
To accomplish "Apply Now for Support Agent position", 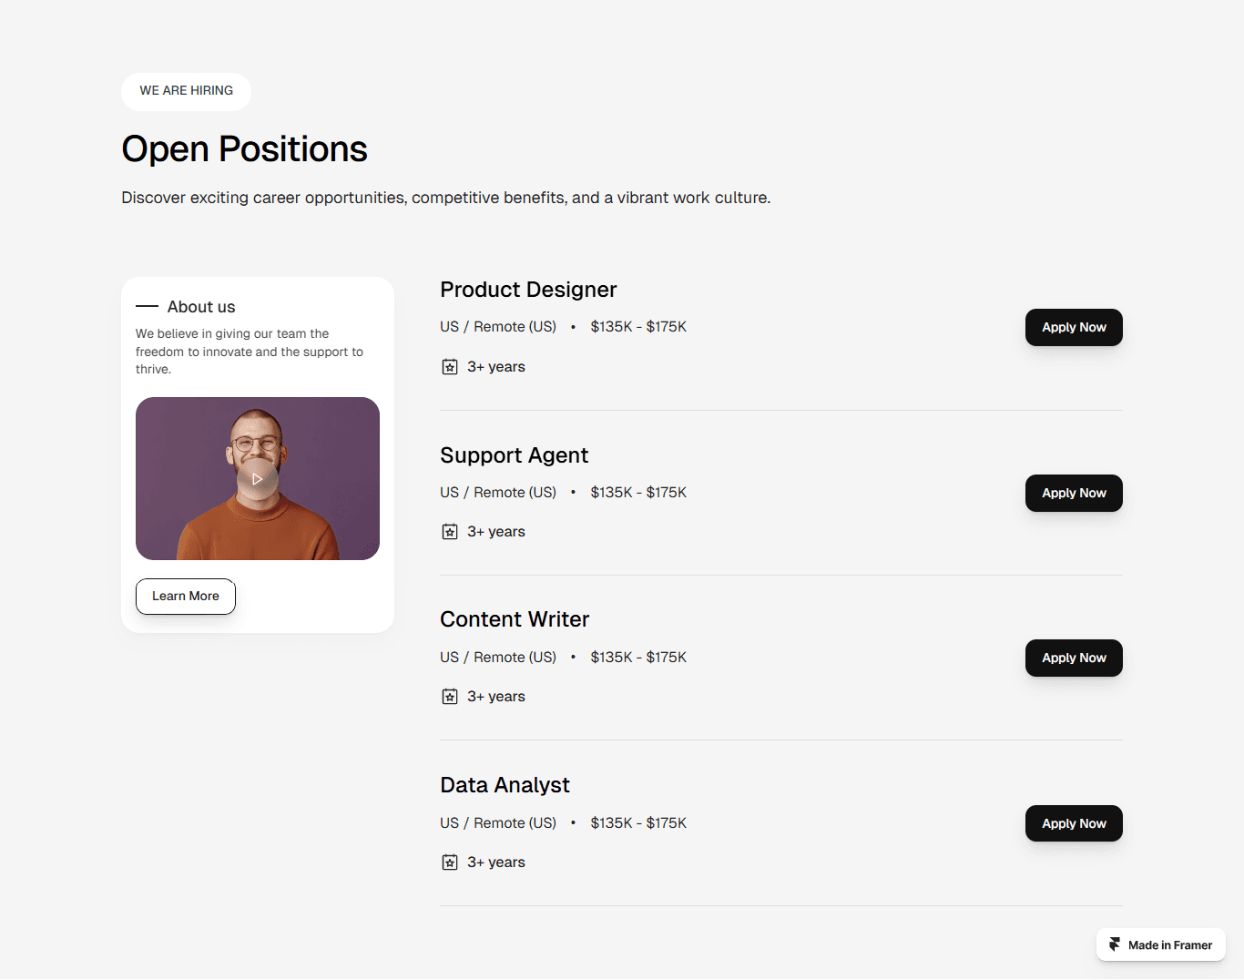I will [x=1074, y=494].
